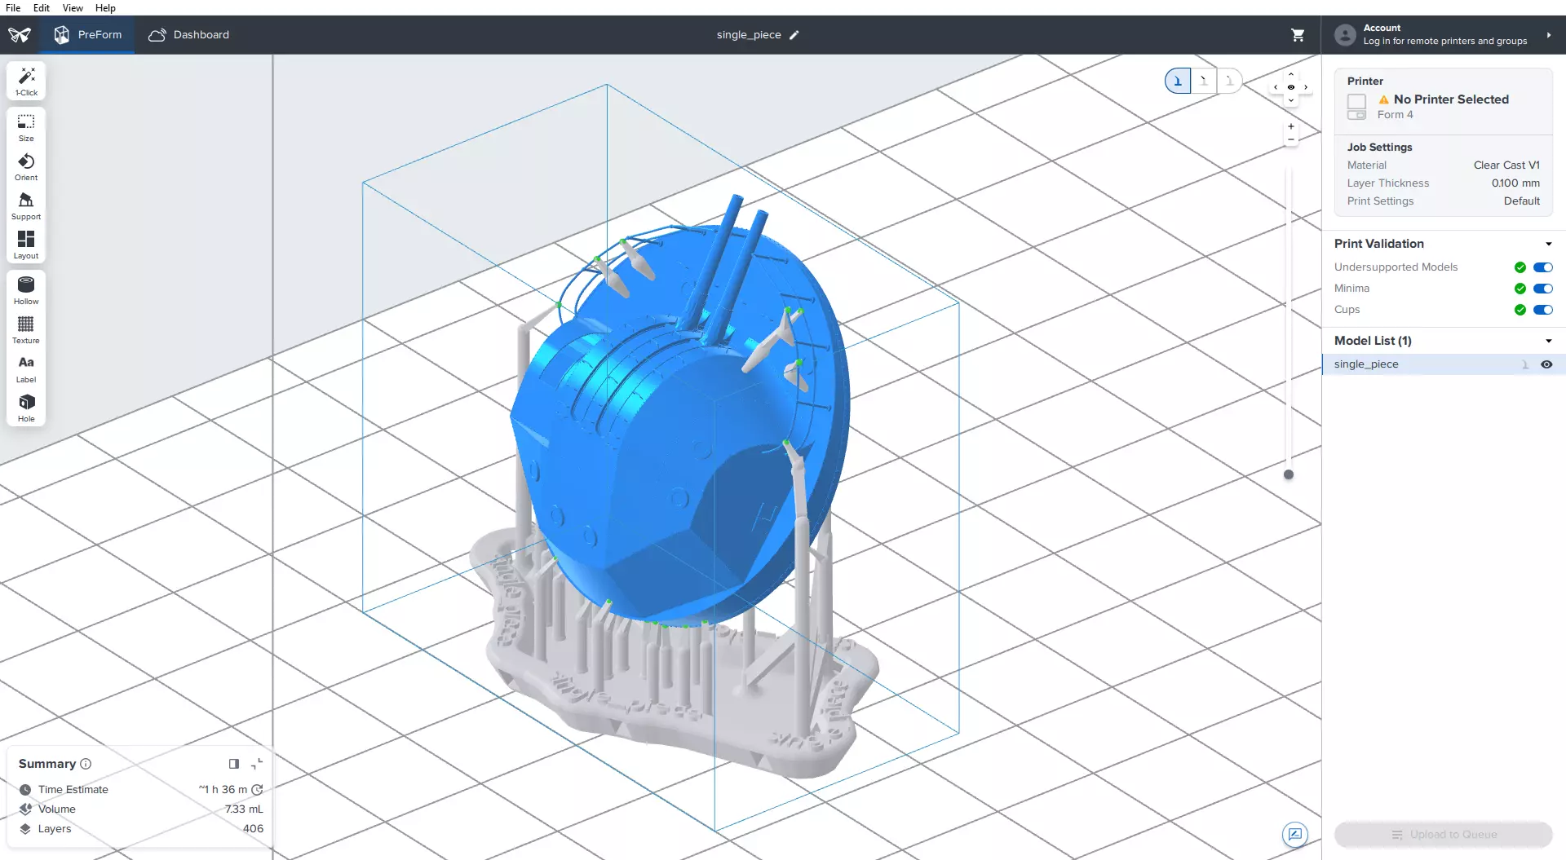
Task: Click the 0.100 mm layer thickness value
Action: click(x=1515, y=183)
